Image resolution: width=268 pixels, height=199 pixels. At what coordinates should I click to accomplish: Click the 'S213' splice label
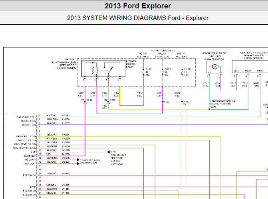click(x=187, y=102)
